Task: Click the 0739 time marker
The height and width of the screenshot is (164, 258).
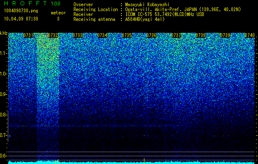Action: click(225, 35)
